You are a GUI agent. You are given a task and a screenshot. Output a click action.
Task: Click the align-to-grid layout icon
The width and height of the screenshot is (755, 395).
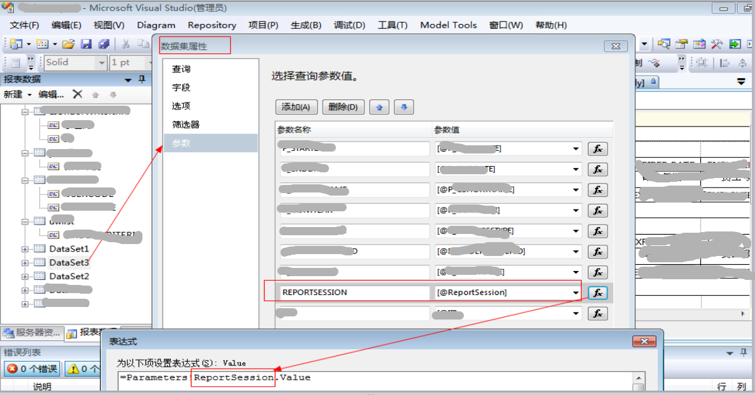coord(702,62)
